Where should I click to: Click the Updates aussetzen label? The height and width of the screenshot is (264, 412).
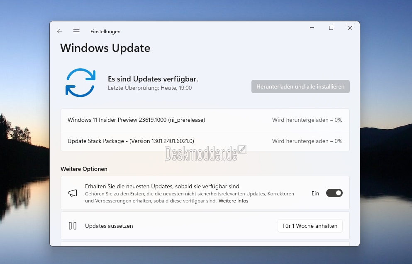[109, 226]
